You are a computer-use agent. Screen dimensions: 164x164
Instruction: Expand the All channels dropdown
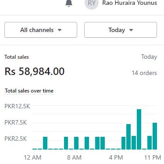pos(41,30)
